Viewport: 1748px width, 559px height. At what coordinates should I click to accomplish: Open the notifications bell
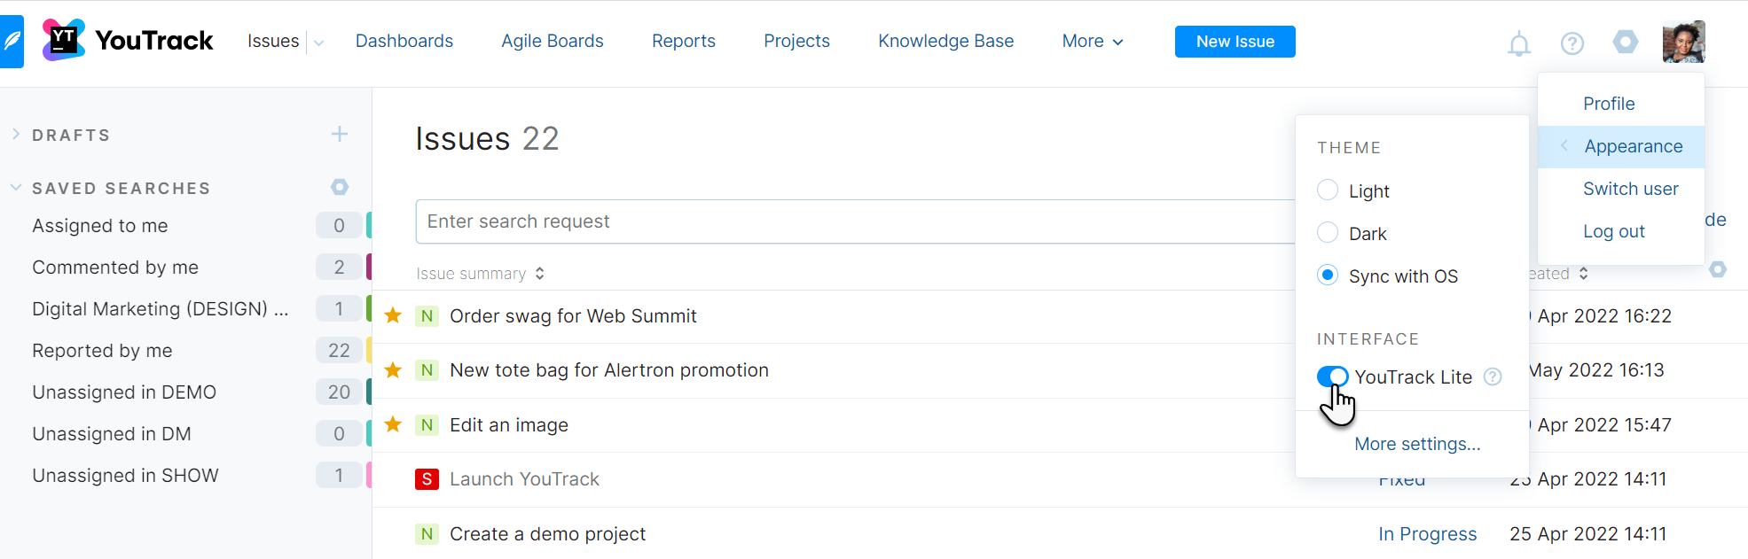(1519, 43)
